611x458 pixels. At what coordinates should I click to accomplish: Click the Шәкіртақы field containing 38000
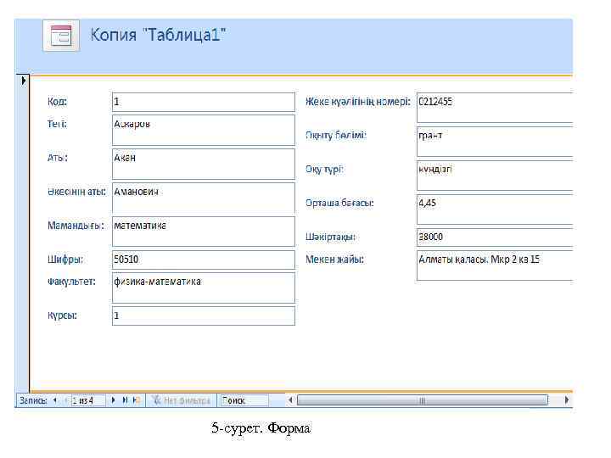point(495,237)
